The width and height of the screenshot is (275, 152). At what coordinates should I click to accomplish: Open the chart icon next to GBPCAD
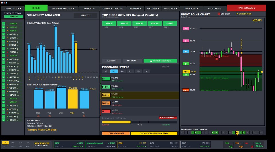18,81
